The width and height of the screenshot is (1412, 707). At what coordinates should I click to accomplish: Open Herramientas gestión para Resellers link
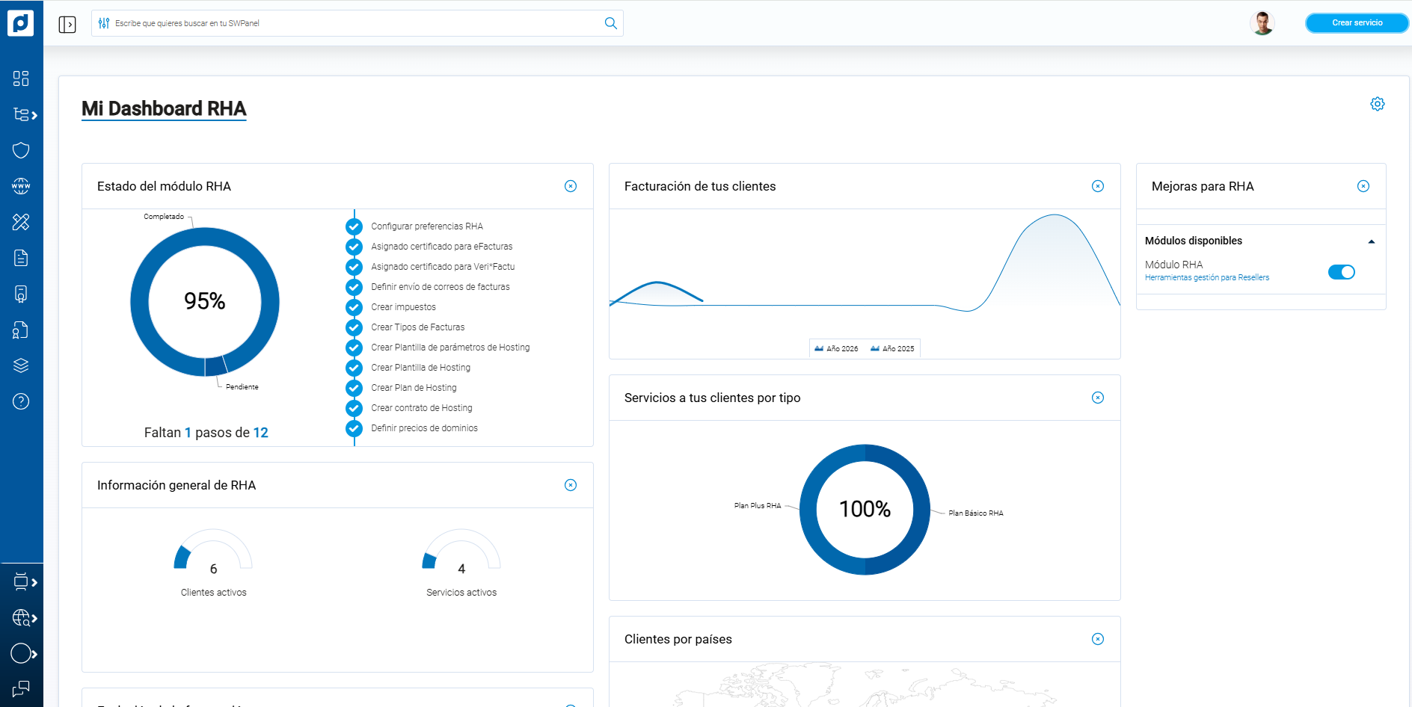click(x=1206, y=278)
